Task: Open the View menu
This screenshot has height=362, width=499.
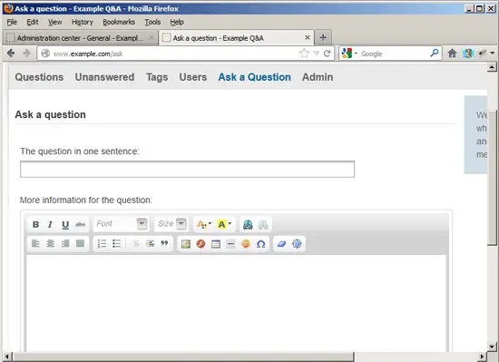Action: [x=55, y=22]
